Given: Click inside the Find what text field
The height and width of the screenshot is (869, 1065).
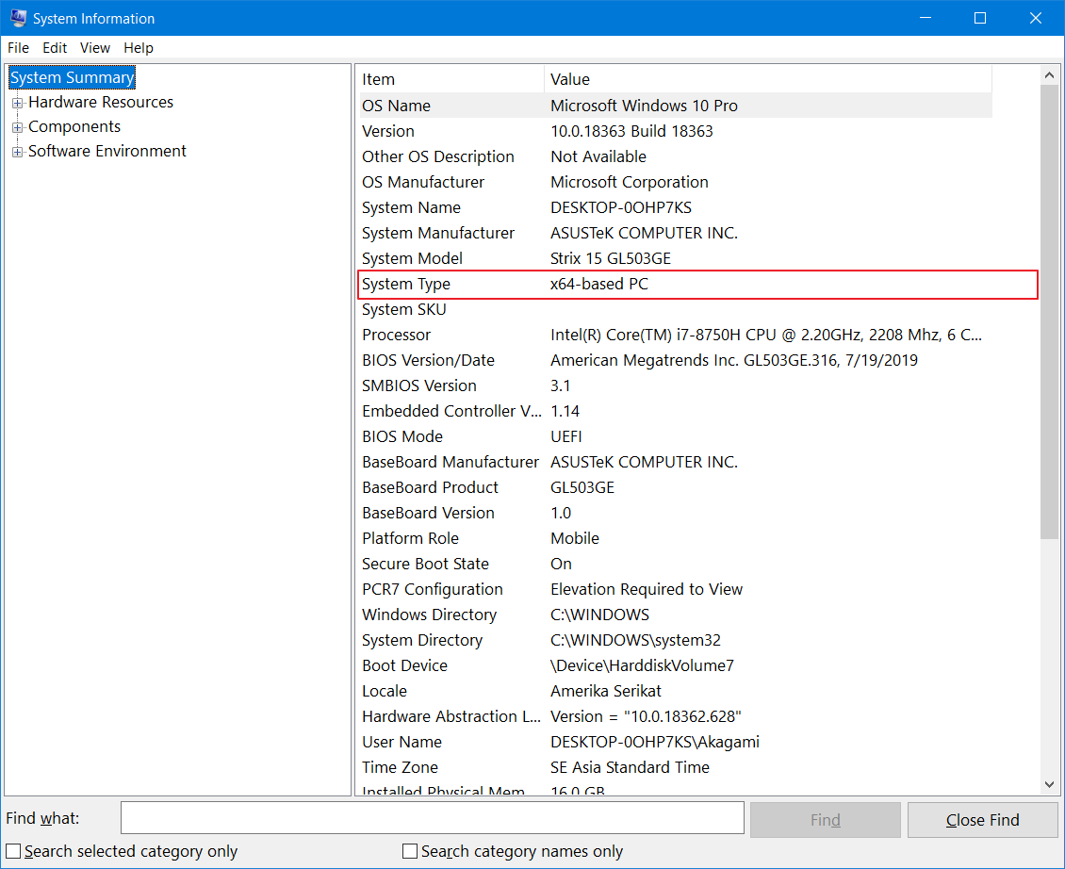Looking at the screenshot, I should [432, 819].
